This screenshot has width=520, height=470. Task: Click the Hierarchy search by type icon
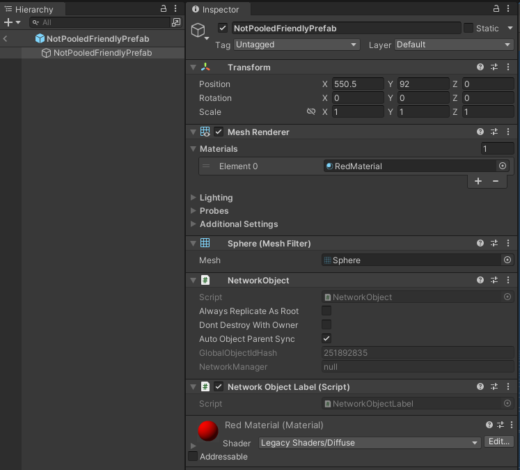click(175, 22)
